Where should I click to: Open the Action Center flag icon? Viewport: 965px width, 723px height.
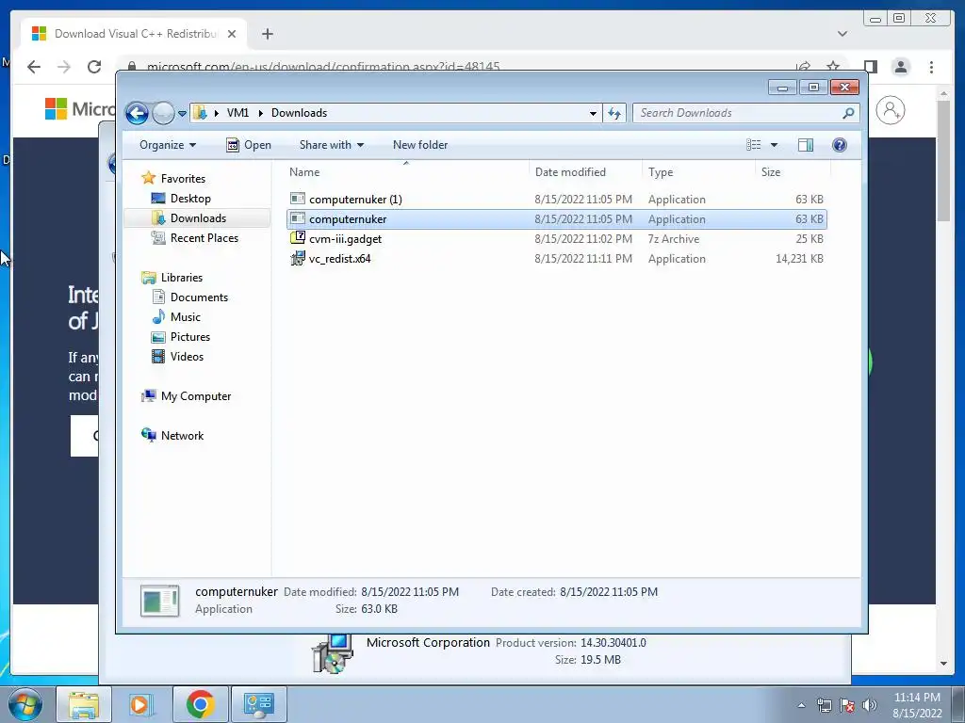[x=847, y=705]
